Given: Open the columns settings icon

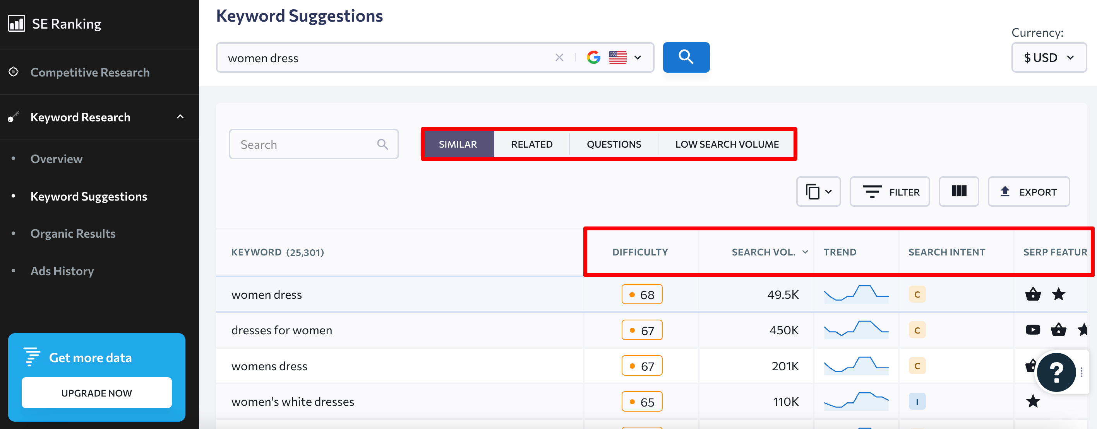Looking at the screenshot, I should (958, 192).
